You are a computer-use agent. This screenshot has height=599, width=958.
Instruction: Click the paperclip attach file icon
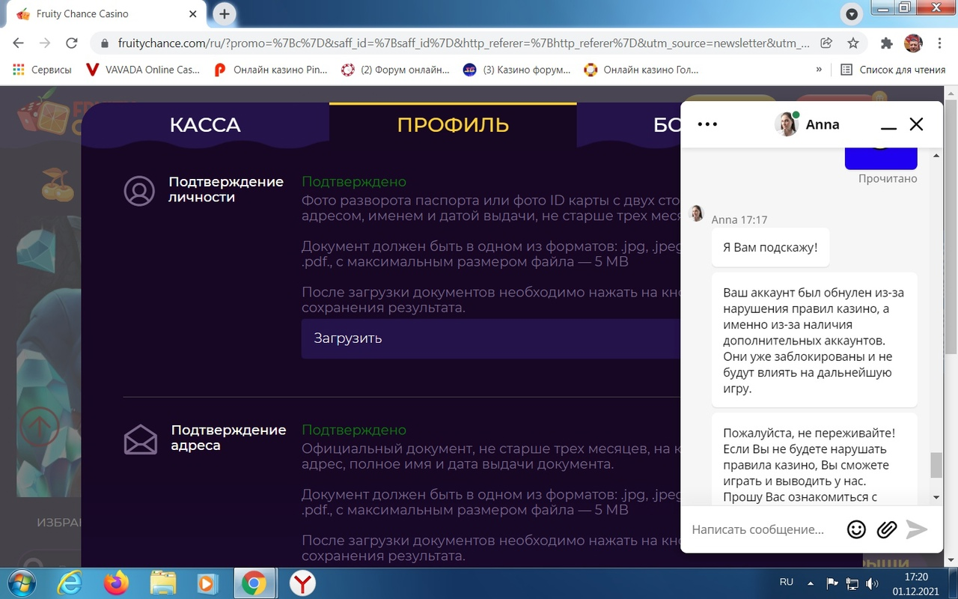886,529
